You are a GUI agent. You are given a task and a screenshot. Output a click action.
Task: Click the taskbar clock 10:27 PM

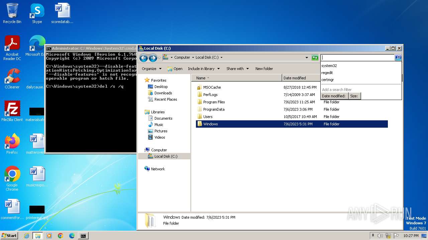tap(411, 236)
